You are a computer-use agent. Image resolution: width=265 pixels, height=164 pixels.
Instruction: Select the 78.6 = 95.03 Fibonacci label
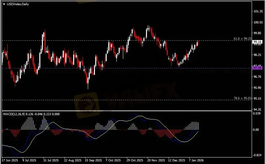pyautogui.click(x=242, y=98)
